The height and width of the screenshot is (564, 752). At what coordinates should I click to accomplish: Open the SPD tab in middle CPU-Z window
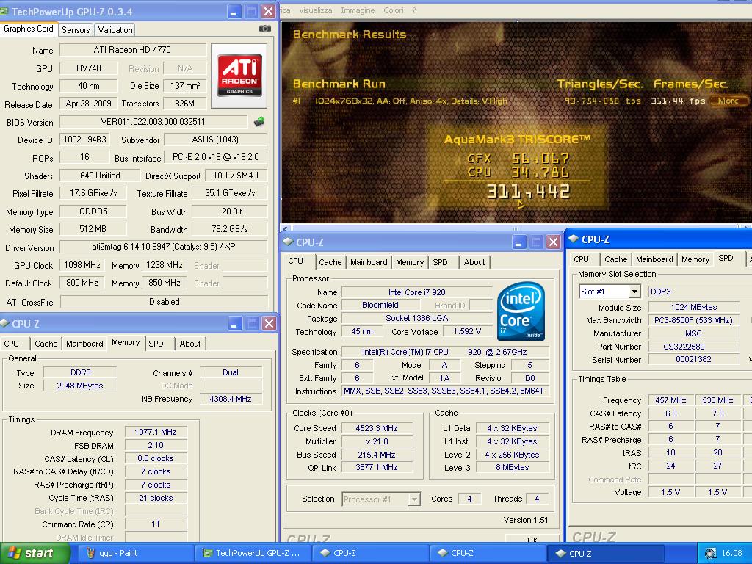coord(441,262)
